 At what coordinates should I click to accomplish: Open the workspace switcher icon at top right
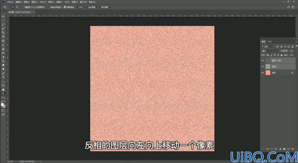coord(293,7)
